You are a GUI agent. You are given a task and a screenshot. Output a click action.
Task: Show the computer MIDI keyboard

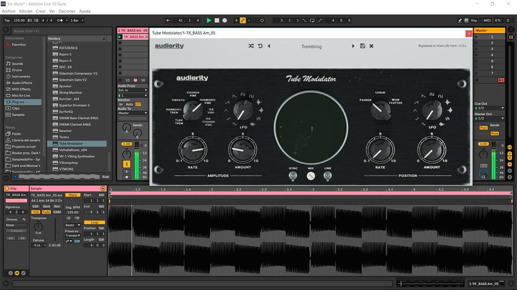coord(467,20)
